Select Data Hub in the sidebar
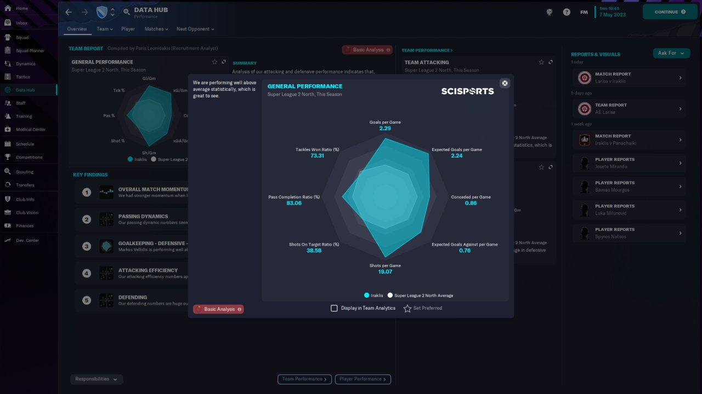The width and height of the screenshot is (702, 394). tap(29, 90)
